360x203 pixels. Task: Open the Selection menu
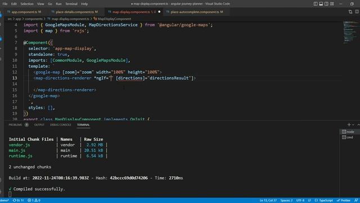[27, 4]
